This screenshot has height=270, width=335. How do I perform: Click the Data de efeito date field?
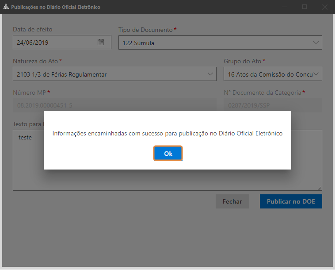62,42
